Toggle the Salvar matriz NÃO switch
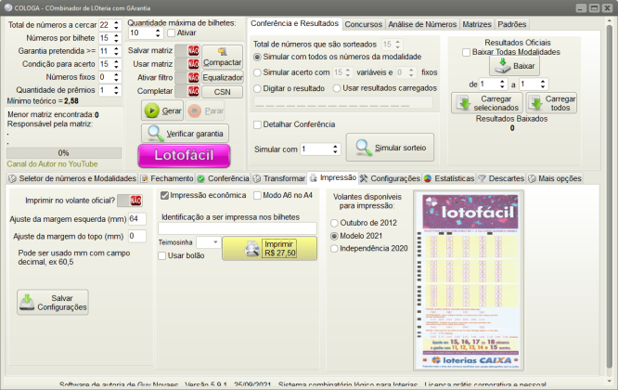This screenshot has height=390, width=618. coord(187,50)
